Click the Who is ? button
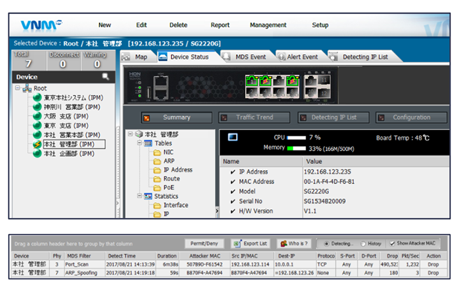 pos(295,244)
